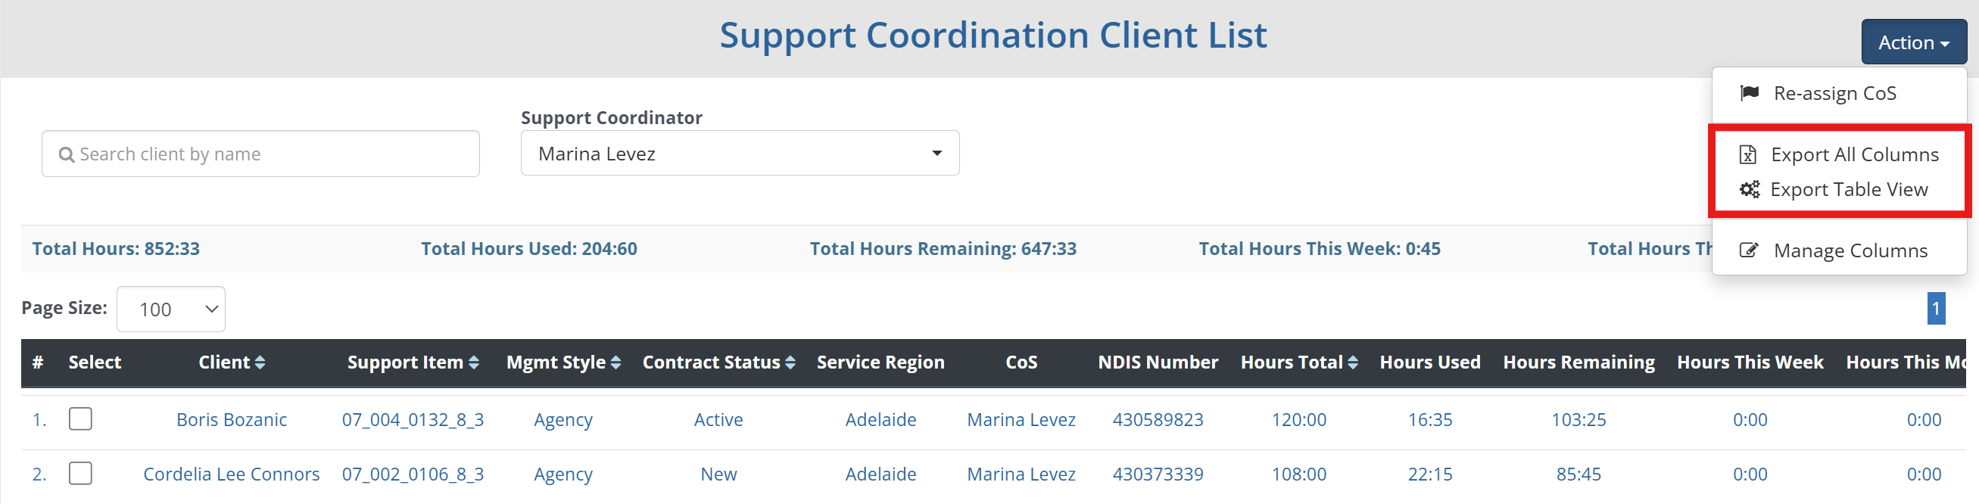The image size is (1979, 504).
Task: Expand the Page Size selector
Action: pos(171,309)
